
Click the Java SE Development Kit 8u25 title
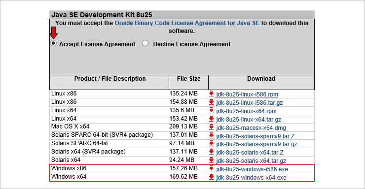click(x=102, y=15)
